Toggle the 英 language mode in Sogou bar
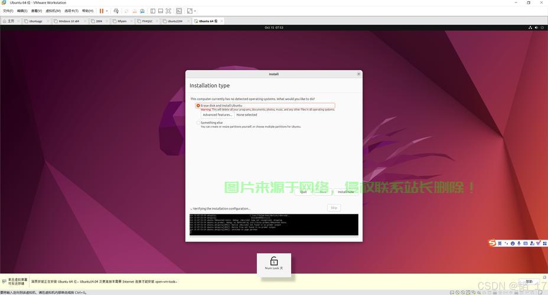This screenshot has height=295, width=548. pos(500,243)
